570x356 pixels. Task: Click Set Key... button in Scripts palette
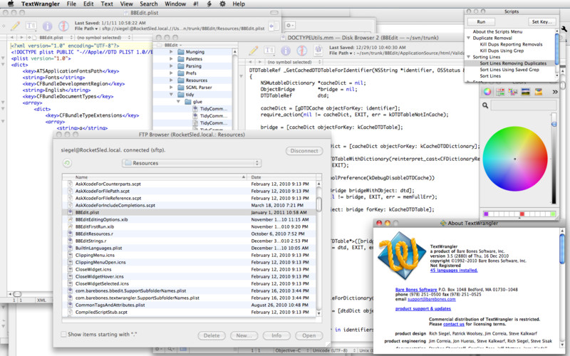click(541, 22)
